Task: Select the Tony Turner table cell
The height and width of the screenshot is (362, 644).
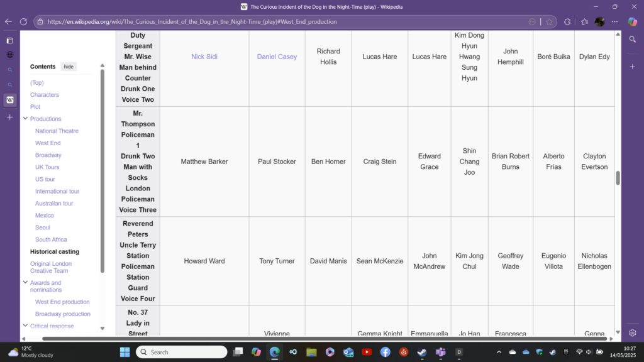Action: pos(277,261)
